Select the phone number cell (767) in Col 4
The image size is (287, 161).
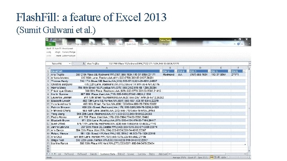click(200, 74)
